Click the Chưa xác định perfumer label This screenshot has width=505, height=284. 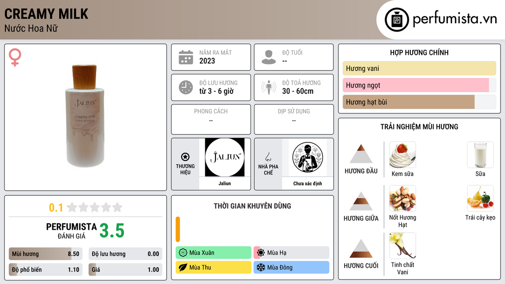point(308,183)
